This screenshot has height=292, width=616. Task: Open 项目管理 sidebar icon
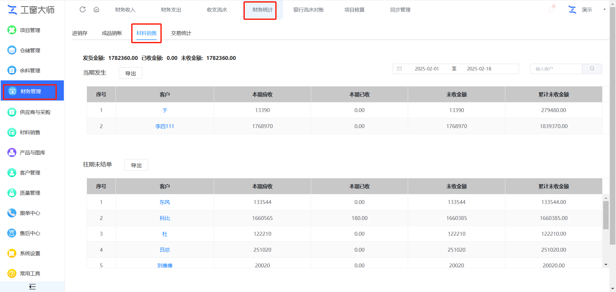pyautogui.click(x=12, y=30)
